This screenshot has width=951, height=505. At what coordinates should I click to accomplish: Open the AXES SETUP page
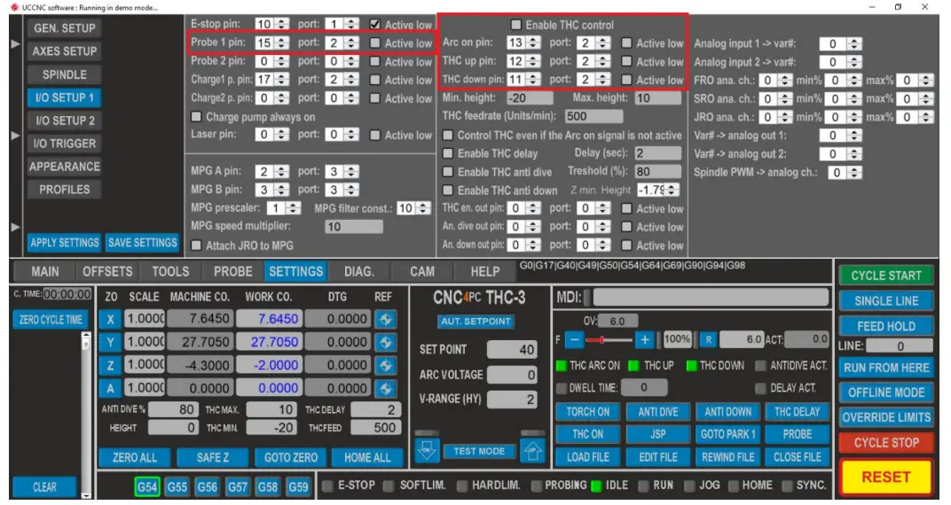point(64,51)
